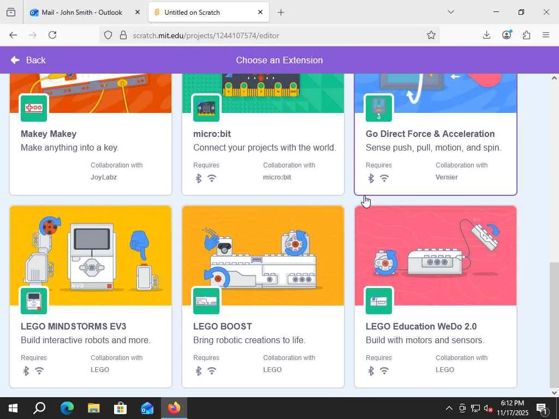Open File Explorer from taskbar
The width and height of the screenshot is (559, 419).
point(94,408)
